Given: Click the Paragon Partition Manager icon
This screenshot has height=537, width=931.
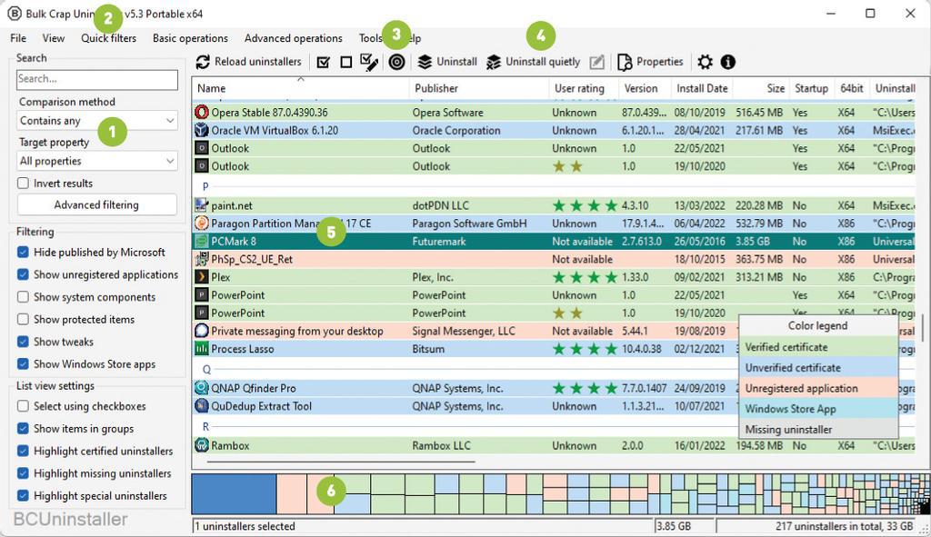Looking at the screenshot, I should (x=202, y=224).
